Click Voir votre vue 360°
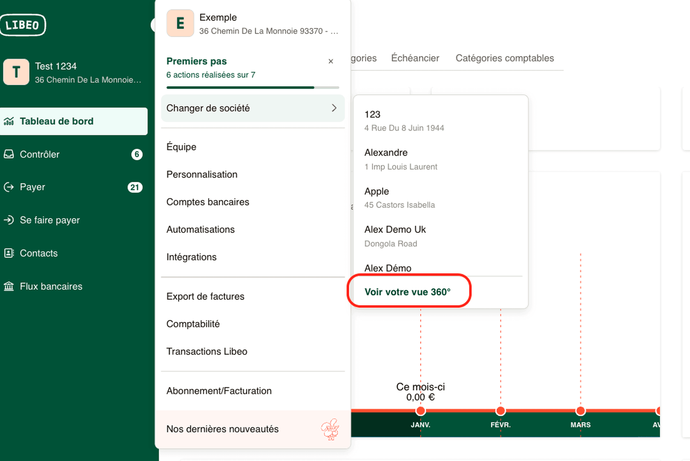The width and height of the screenshot is (690, 461). (x=408, y=292)
